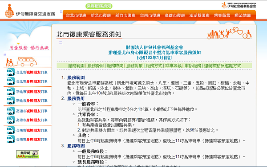
Task: Click the 延長服務時段 bullet heading
Action: [x=92, y=162]
